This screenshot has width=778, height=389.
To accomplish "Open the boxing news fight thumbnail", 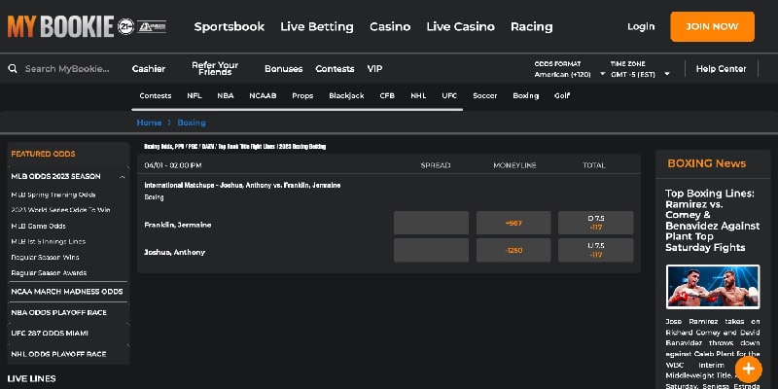I will [x=713, y=287].
